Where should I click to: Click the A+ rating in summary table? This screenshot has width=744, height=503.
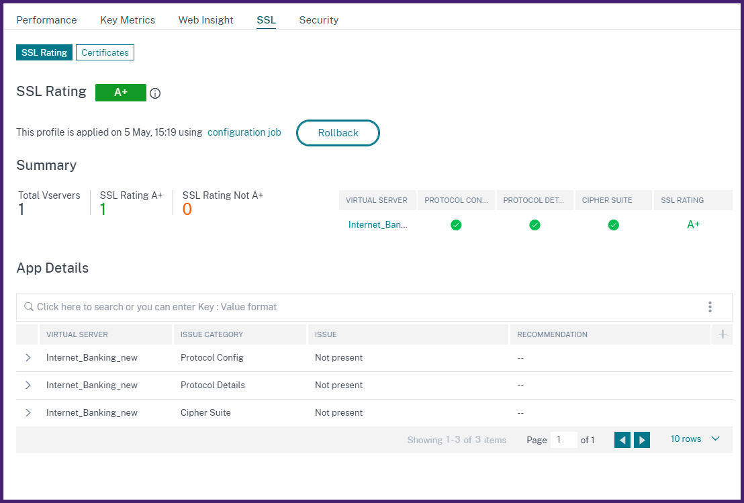pos(693,225)
